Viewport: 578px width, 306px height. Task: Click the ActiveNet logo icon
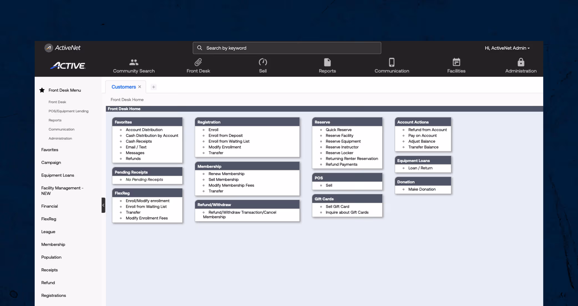click(x=49, y=48)
